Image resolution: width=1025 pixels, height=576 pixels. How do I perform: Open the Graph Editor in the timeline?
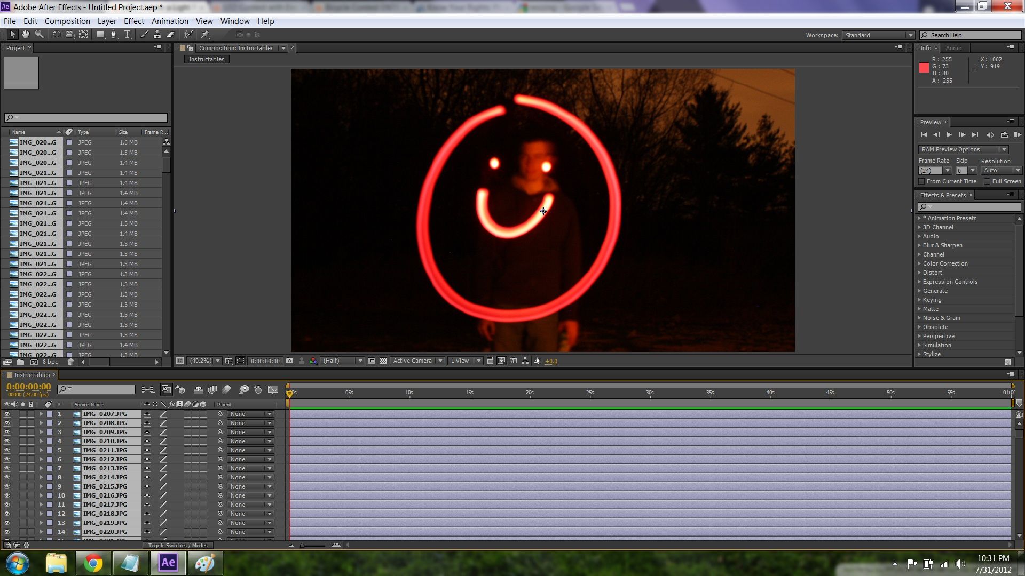pyautogui.click(x=272, y=389)
